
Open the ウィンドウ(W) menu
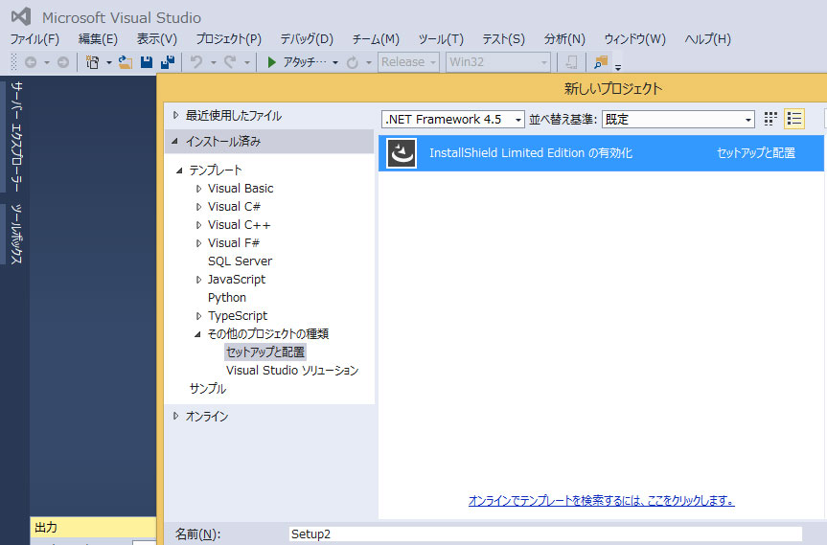click(x=634, y=39)
